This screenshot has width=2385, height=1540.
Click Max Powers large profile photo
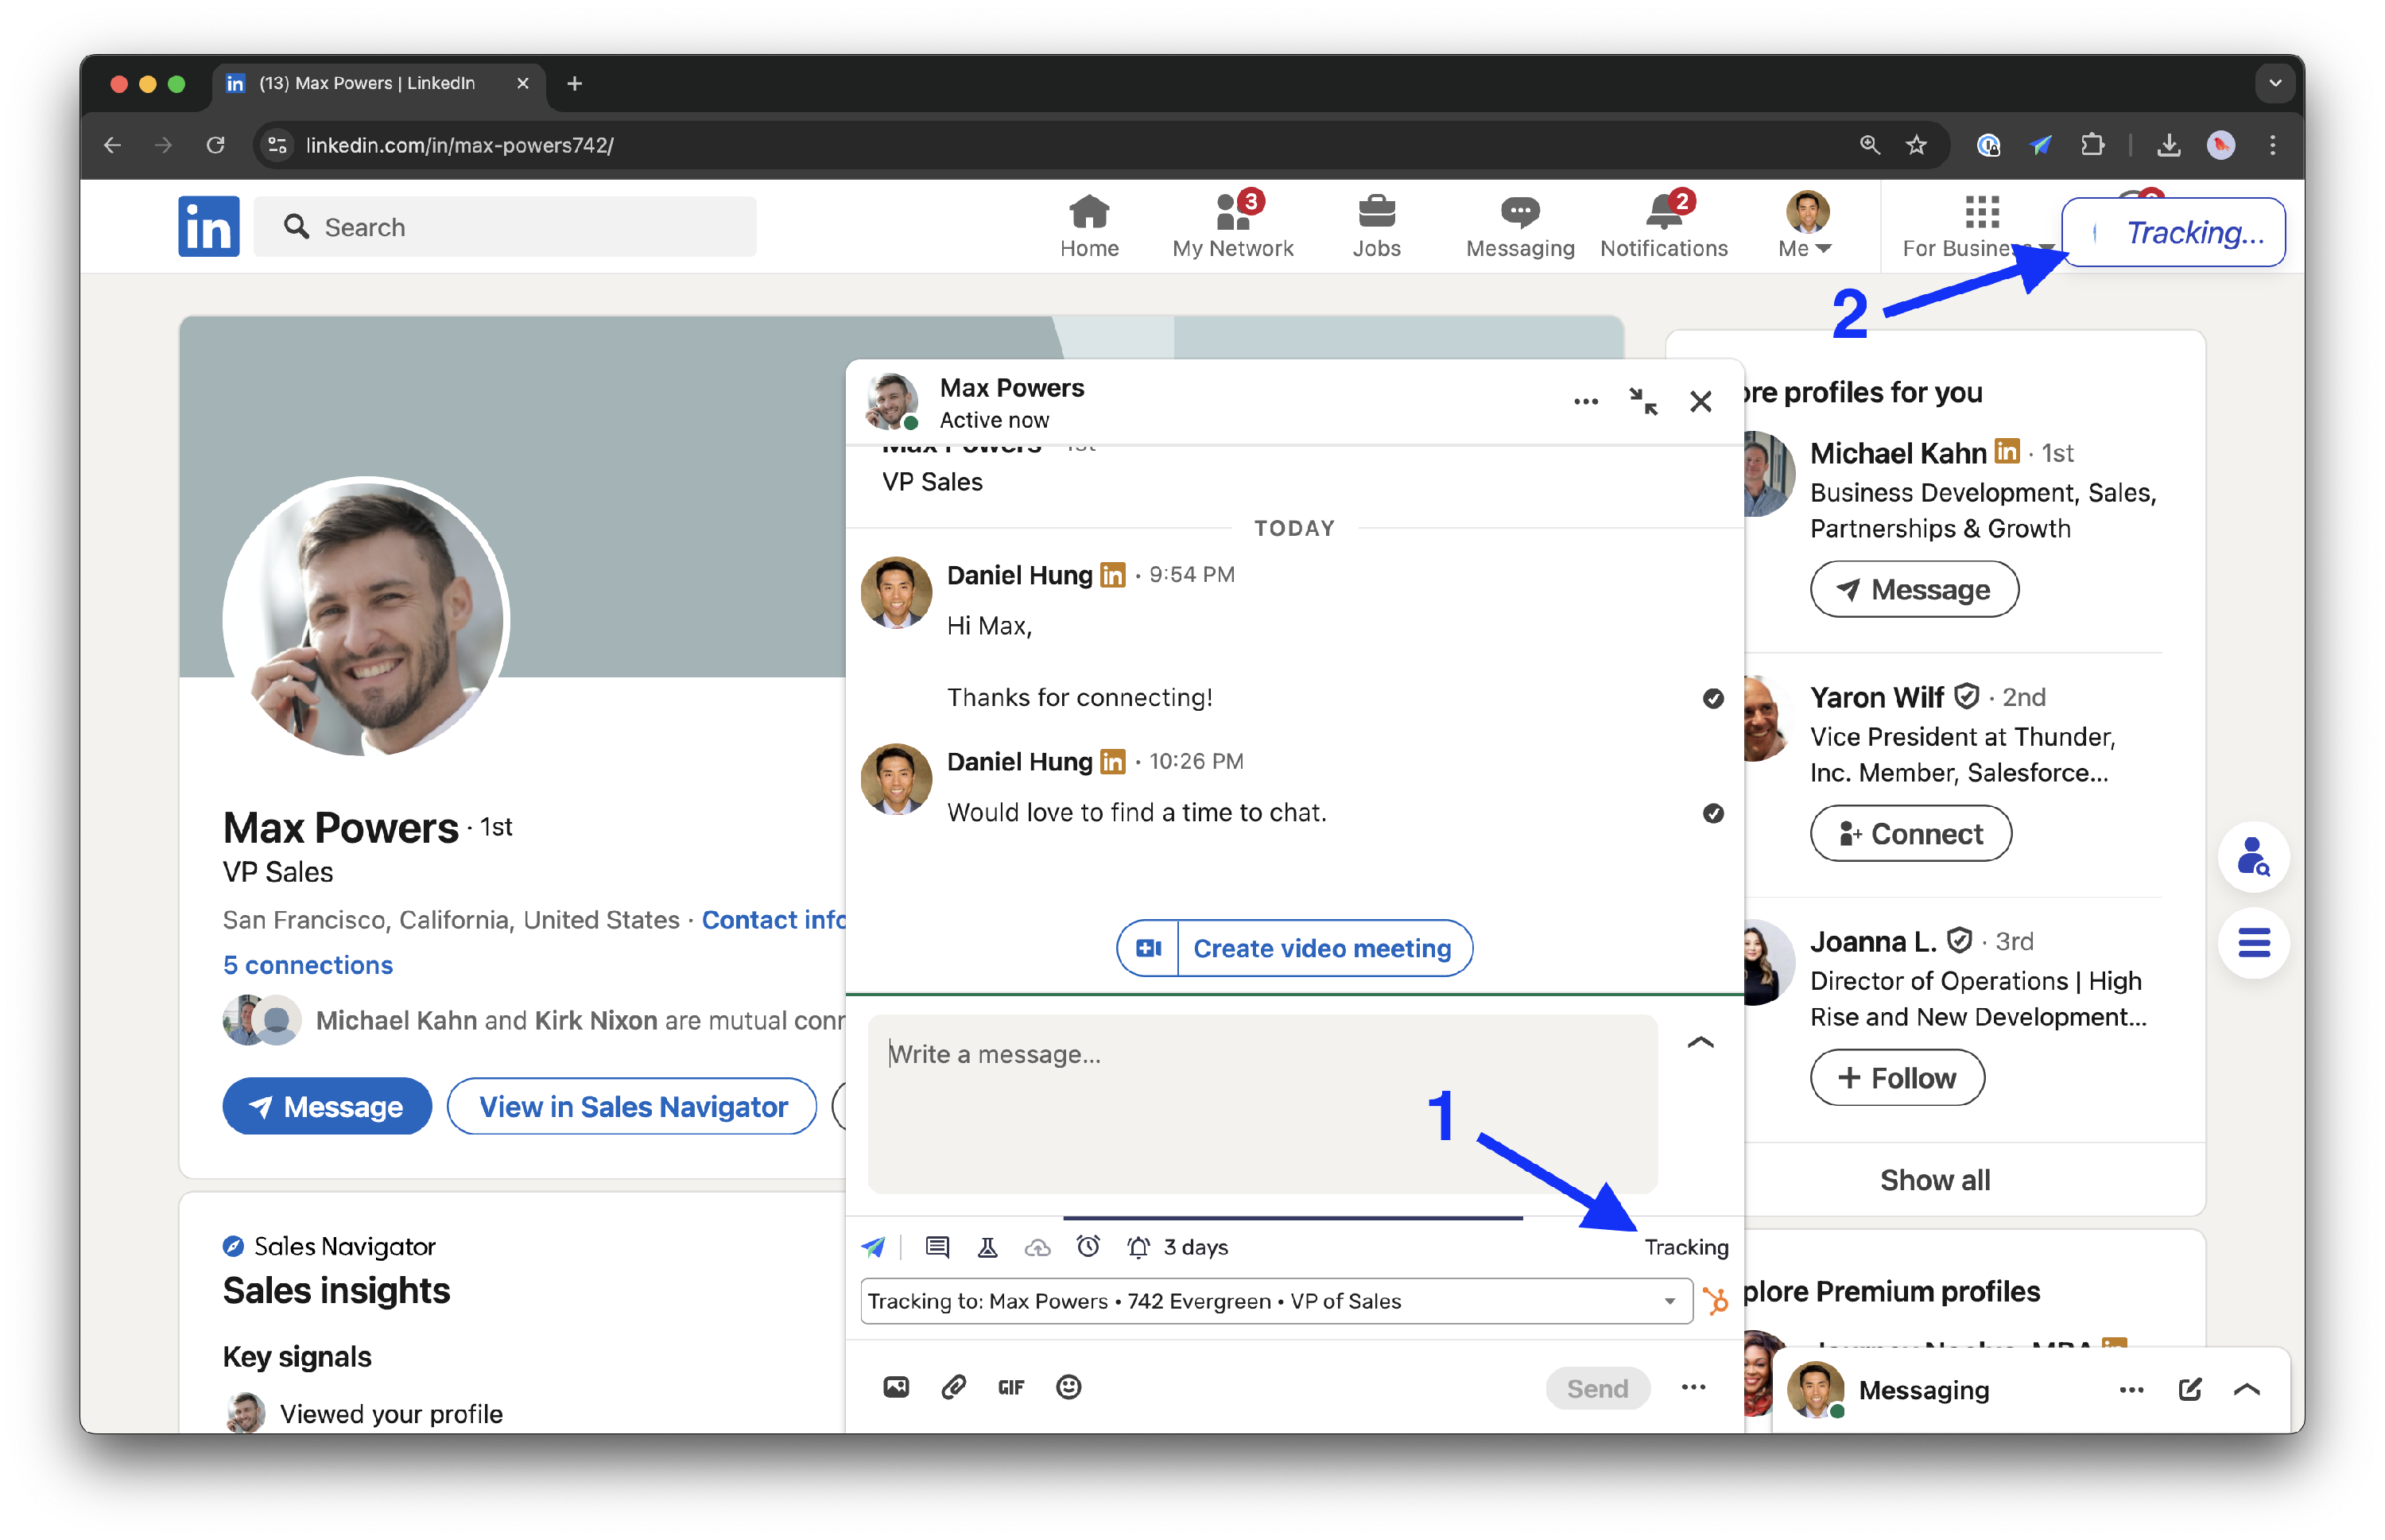click(366, 617)
